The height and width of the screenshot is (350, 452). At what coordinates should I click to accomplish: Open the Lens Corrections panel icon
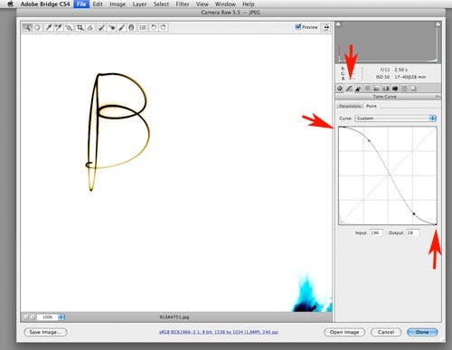tap(386, 89)
